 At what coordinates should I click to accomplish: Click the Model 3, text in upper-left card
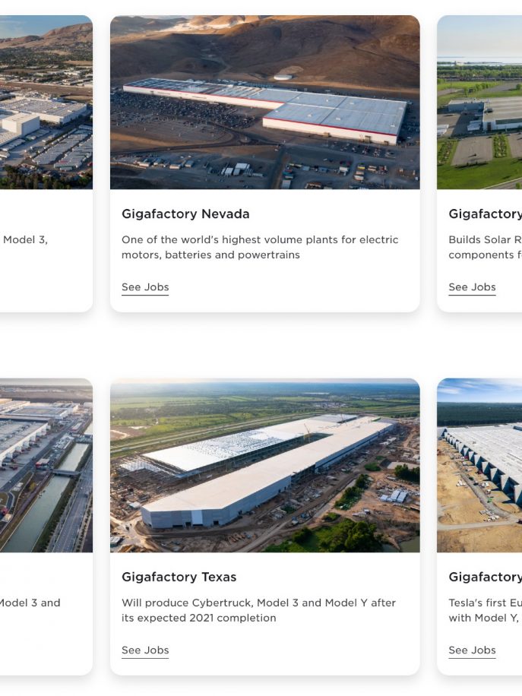(25, 239)
